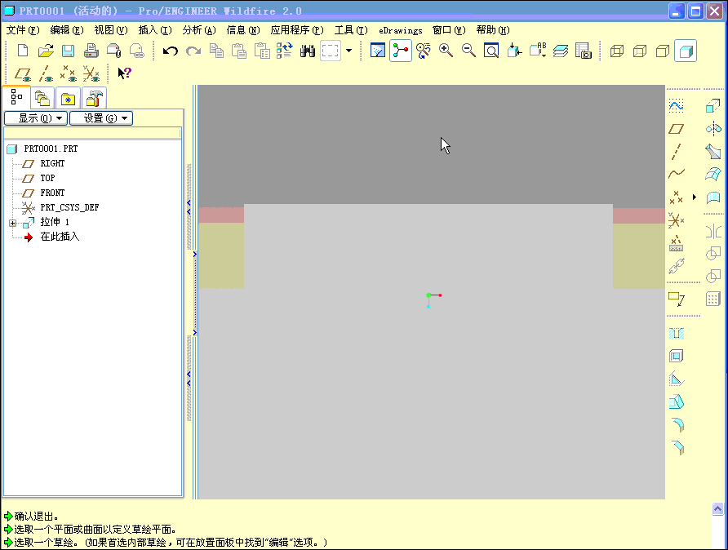Switch to the favorites tab
Image resolution: width=728 pixels, height=550 pixels.
[x=68, y=98]
